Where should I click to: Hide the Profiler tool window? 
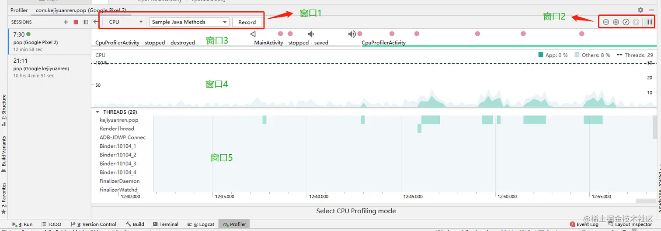tap(652, 10)
